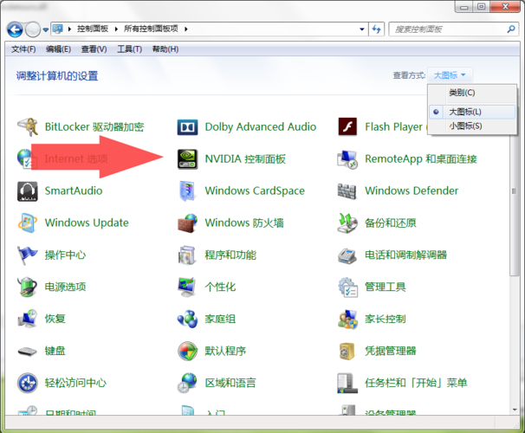525x433 pixels.
Task: Select the 大图标(L) view option
Action: click(472, 112)
